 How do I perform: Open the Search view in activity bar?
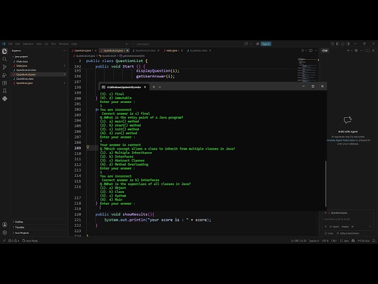click(x=5, y=59)
